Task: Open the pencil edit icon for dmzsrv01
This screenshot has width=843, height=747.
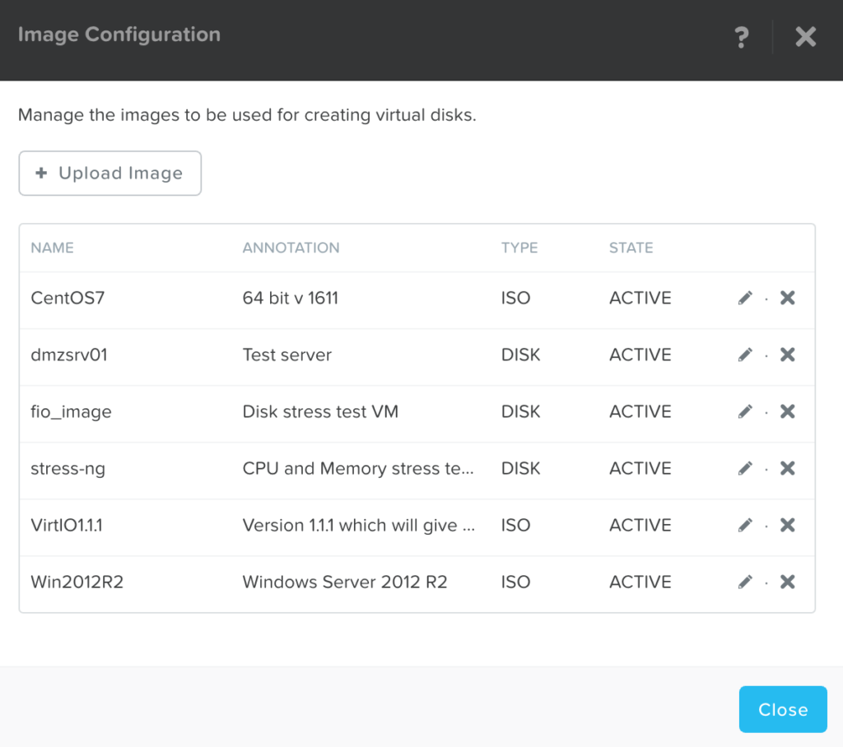Action: [745, 355]
